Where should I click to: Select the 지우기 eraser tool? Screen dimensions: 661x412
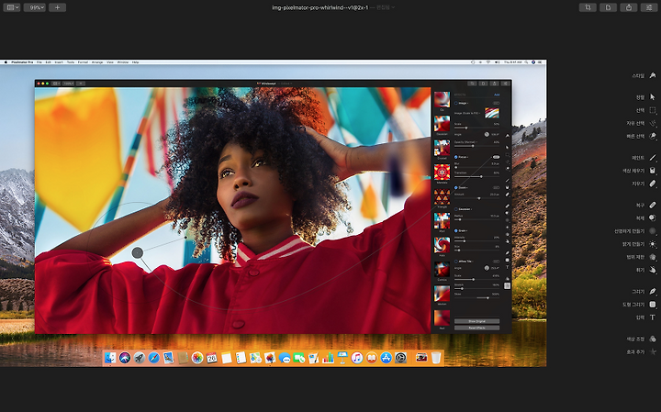pos(653,184)
